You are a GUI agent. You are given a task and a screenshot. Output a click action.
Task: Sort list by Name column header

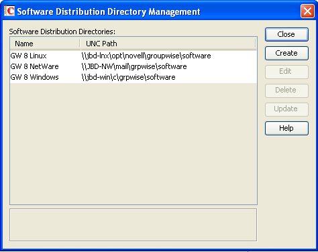[x=45, y=44]
